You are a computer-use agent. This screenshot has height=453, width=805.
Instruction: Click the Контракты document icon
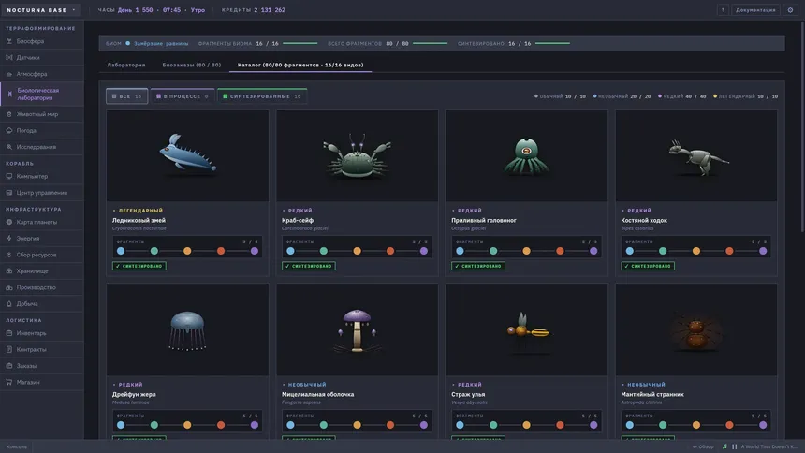point(9,350)
